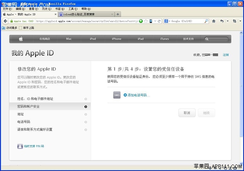Click the blue plus icon to add phone number
This screenshot has height=171, width=244.
125,95
